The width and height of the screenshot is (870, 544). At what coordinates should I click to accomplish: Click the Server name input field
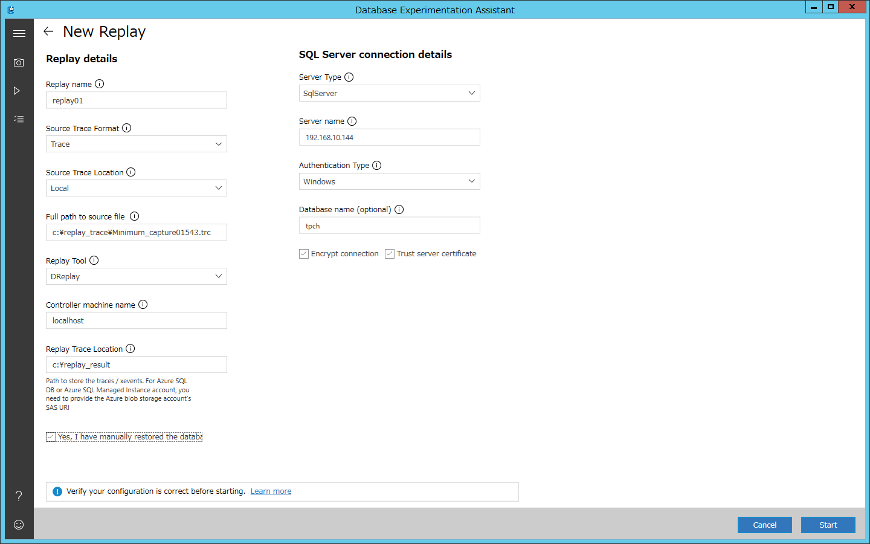(x=390, y=137)
